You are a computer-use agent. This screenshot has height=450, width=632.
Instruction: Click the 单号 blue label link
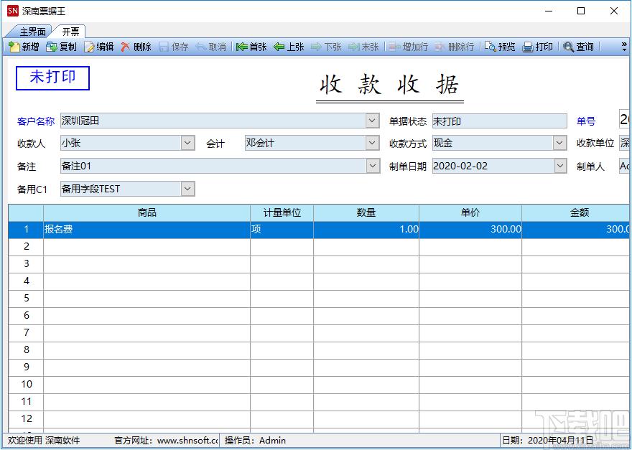[586, 121]
